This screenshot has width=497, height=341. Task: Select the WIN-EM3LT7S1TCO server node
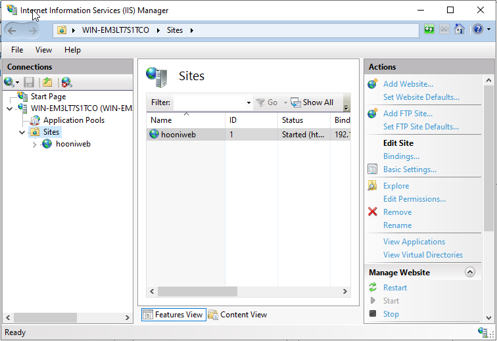[81, 108]
